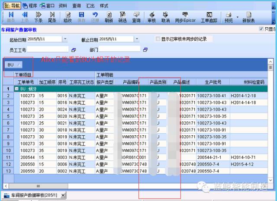
Task: Click 序号 cell 0024 in row 4
Action: (62, 110)
